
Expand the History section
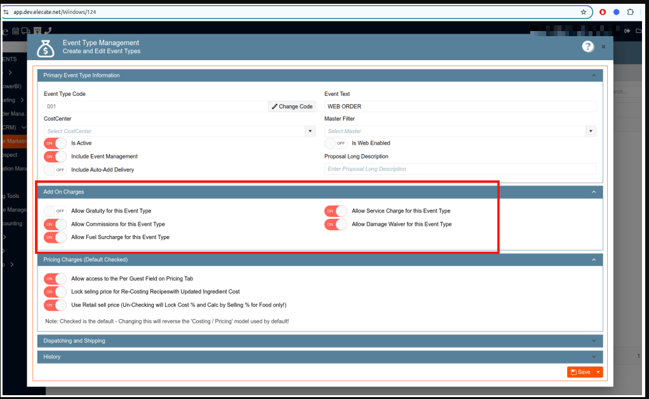319,356
